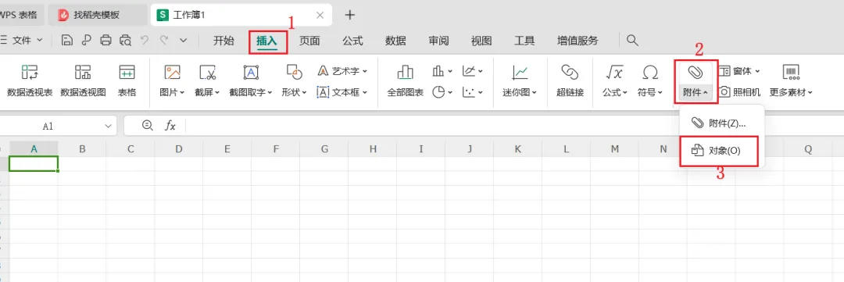Switch to the 页面 ribbon tab
The height and width of the screenshot is (282, 844).
(309, 41)
